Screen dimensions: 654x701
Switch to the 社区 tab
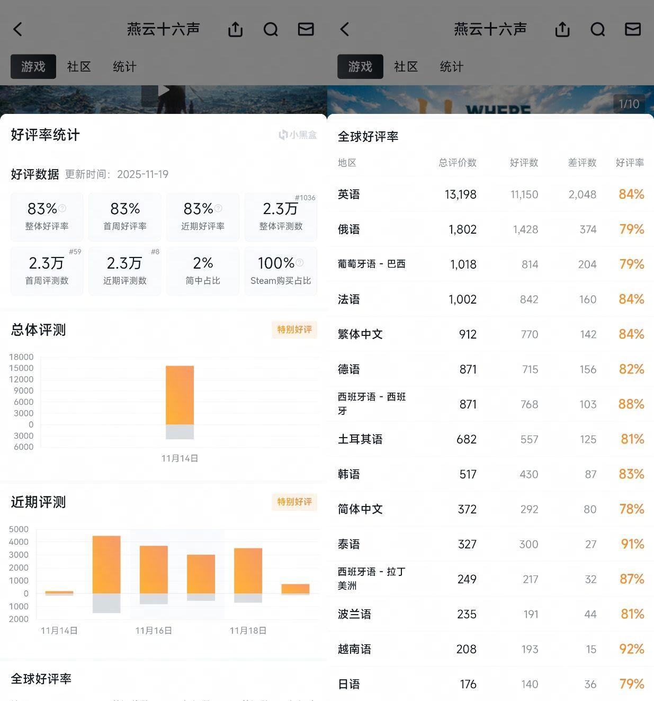pyautogui.click(x=78, y=67)
